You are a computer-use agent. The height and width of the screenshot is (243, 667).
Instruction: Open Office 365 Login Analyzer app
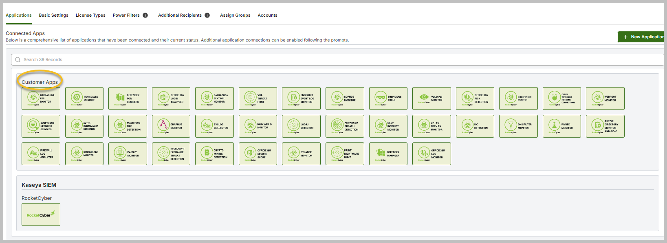coord(171,99)
